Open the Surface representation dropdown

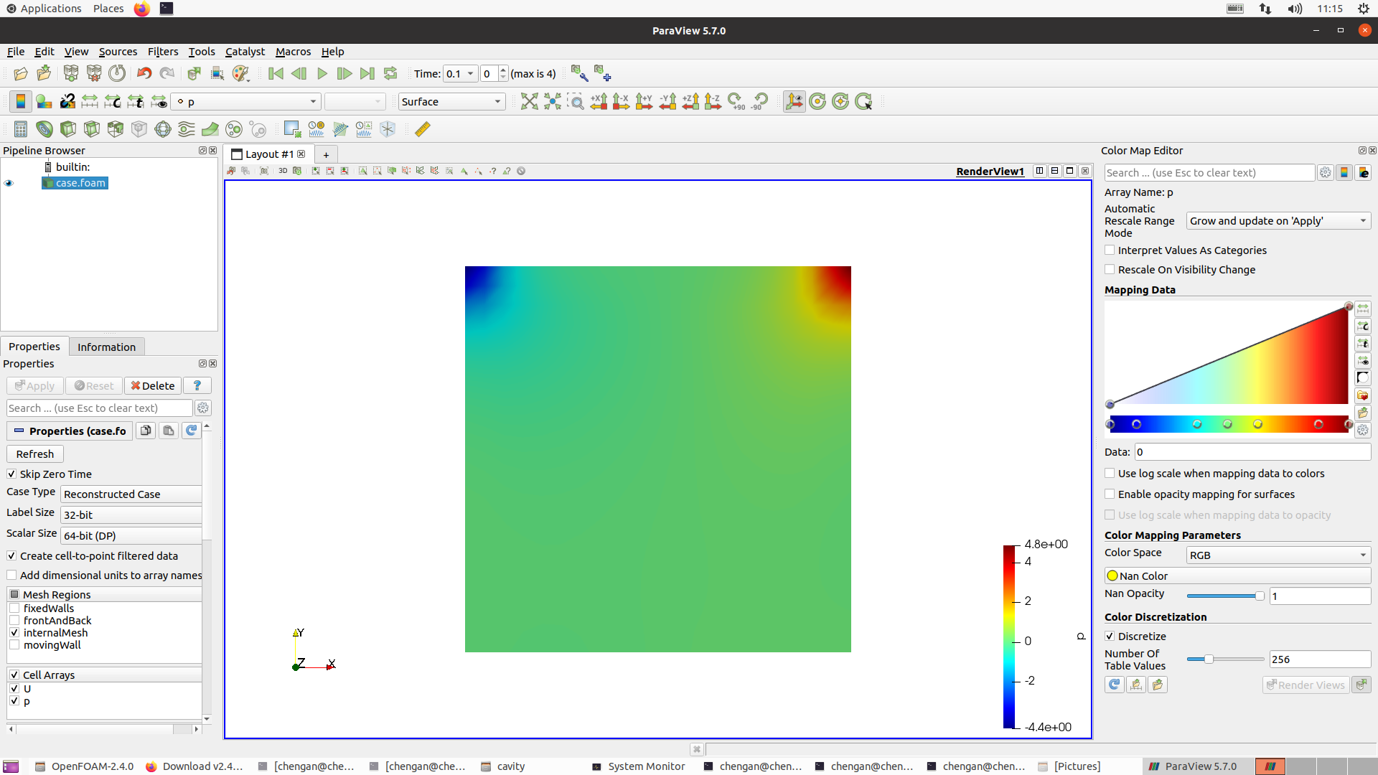(x=451, y=102)
